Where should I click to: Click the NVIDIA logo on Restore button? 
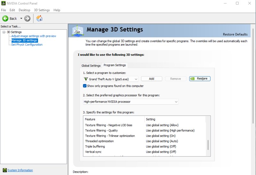(x=193, y=78)
